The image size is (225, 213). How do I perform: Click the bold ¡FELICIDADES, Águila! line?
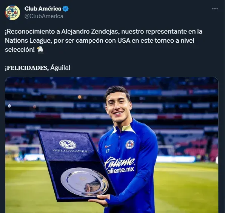(x=38, y=68)
